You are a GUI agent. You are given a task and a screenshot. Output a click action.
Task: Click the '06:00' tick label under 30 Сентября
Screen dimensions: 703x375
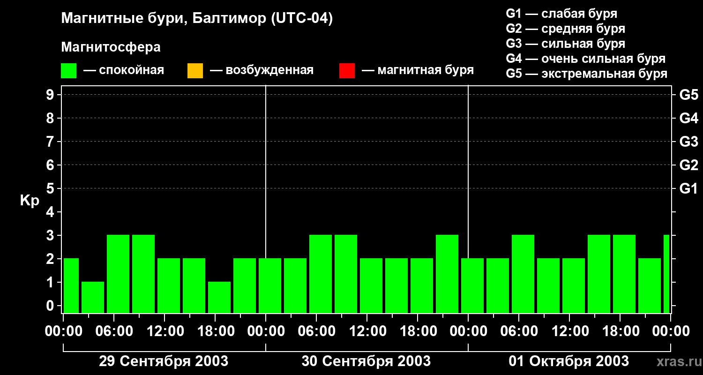click(316, 331)
